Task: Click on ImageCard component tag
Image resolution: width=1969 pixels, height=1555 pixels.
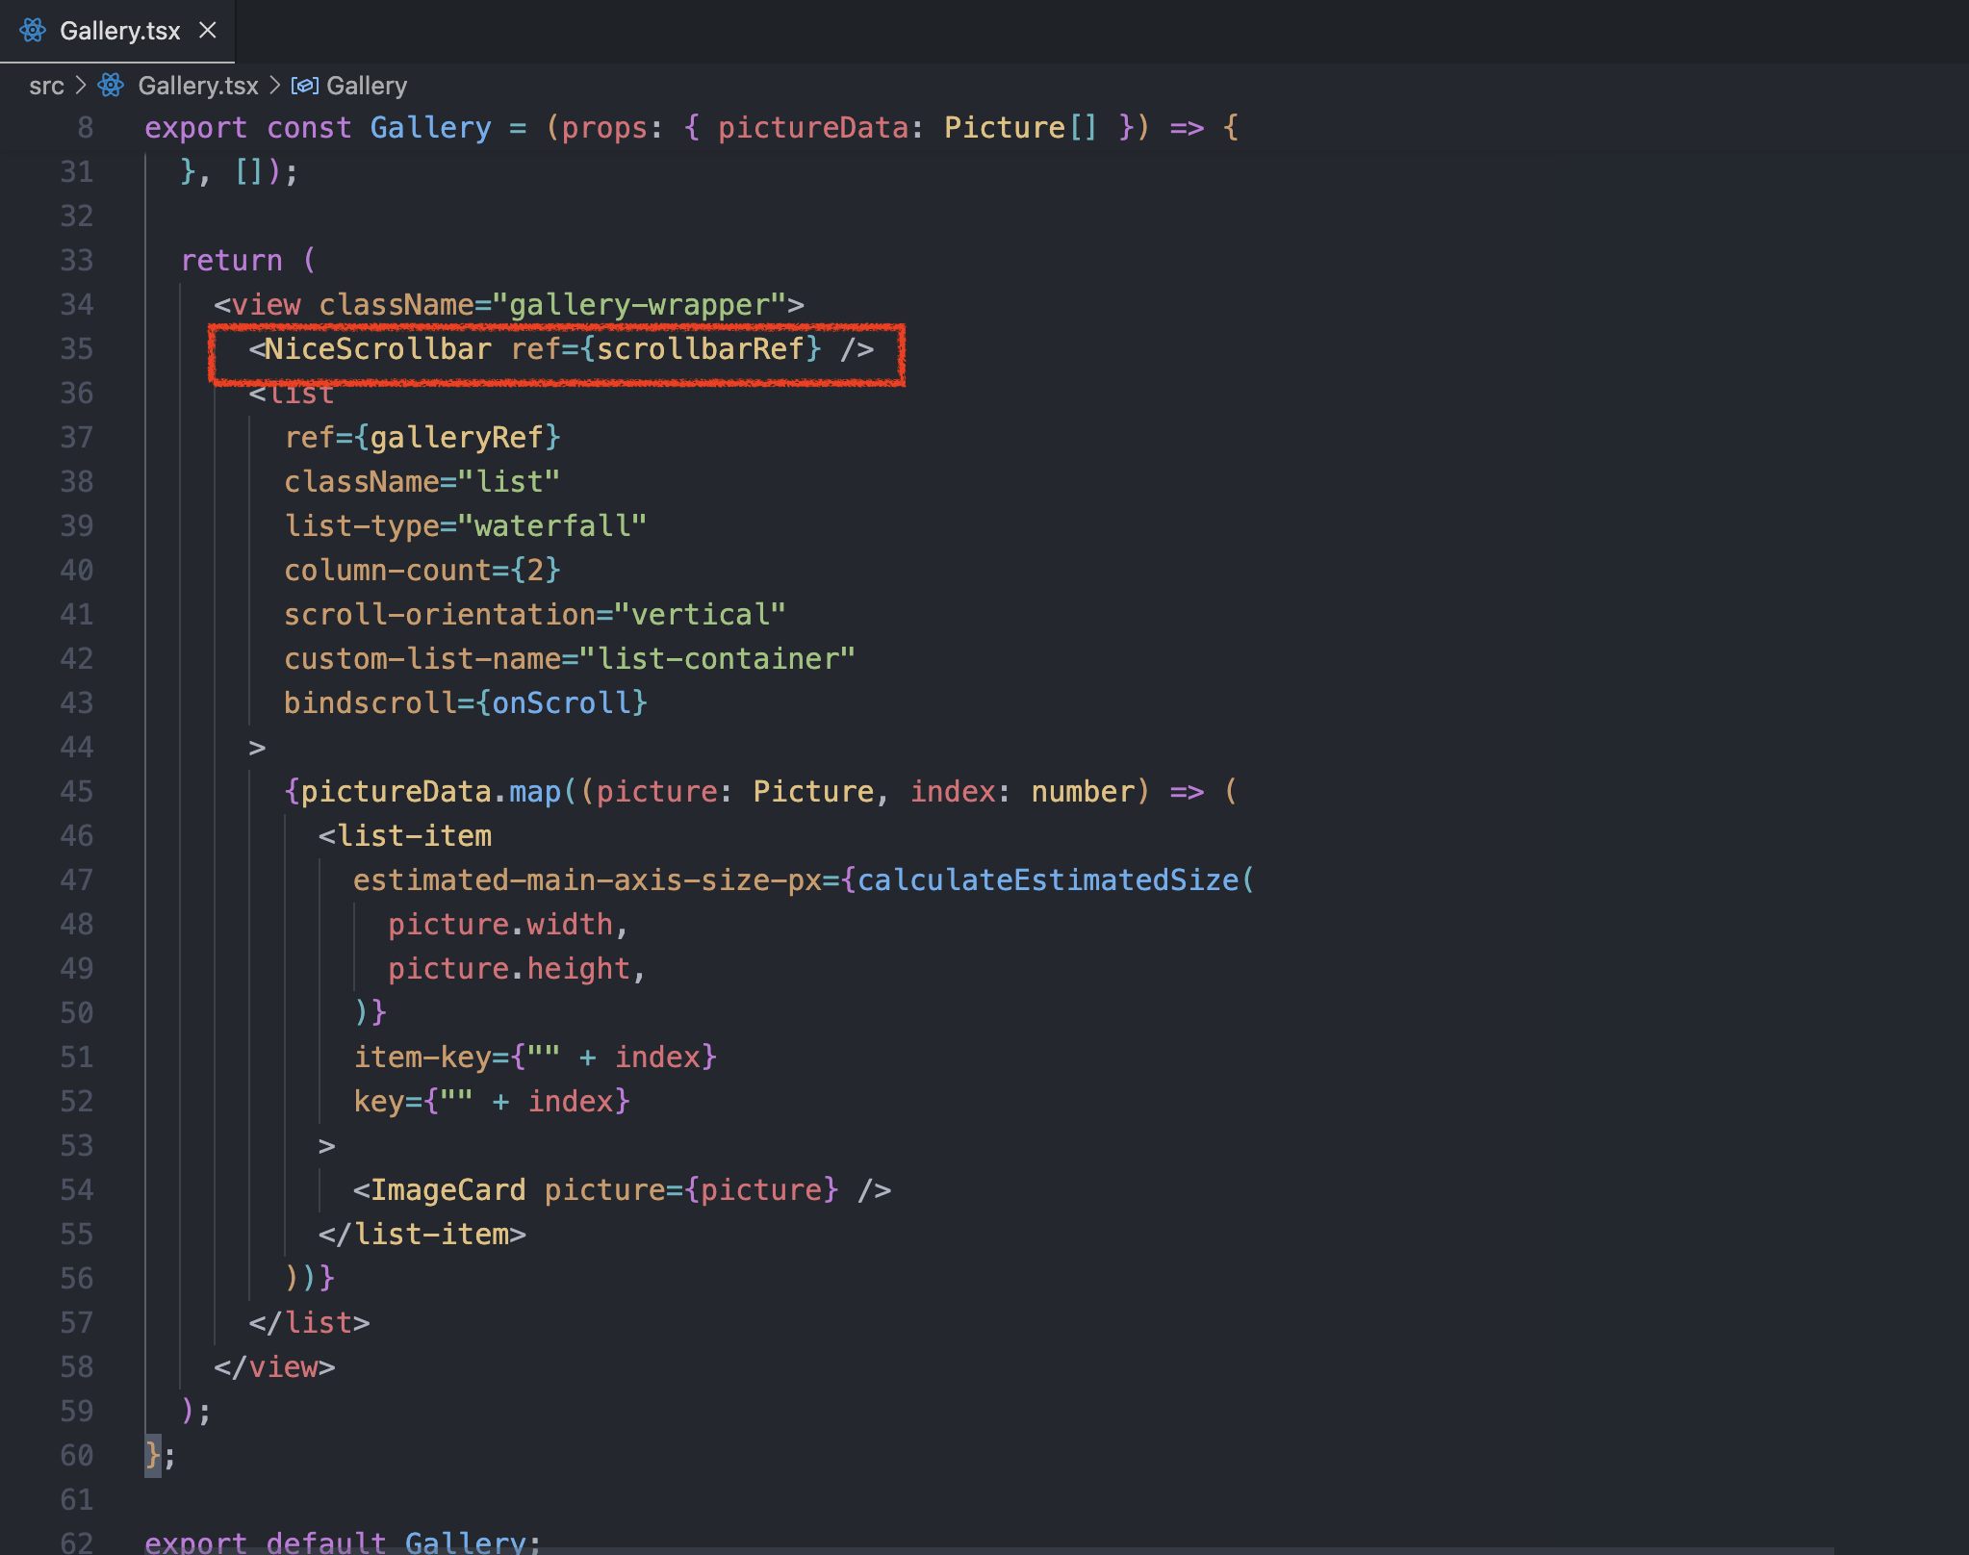Action: [622, 1190]
